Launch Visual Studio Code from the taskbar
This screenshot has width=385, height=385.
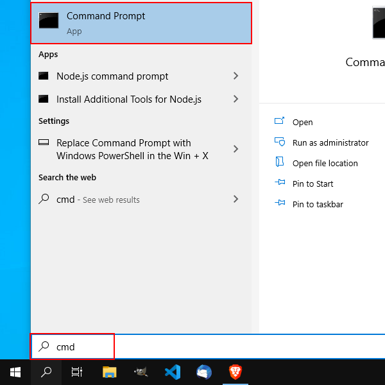click(173, 372)
